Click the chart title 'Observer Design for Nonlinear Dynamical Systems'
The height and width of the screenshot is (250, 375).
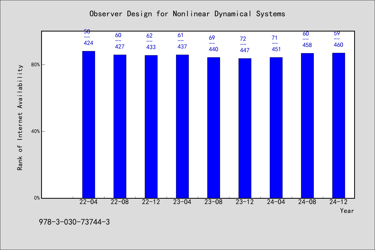tap(187, 14)
